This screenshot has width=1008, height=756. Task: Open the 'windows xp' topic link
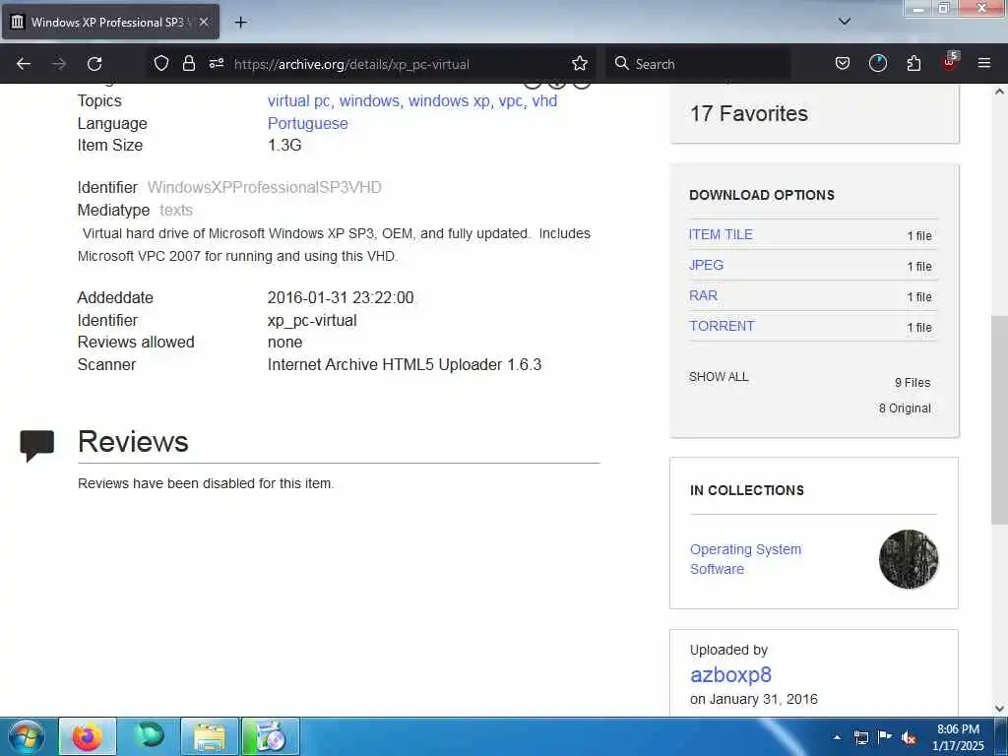(x=451, y=101)
